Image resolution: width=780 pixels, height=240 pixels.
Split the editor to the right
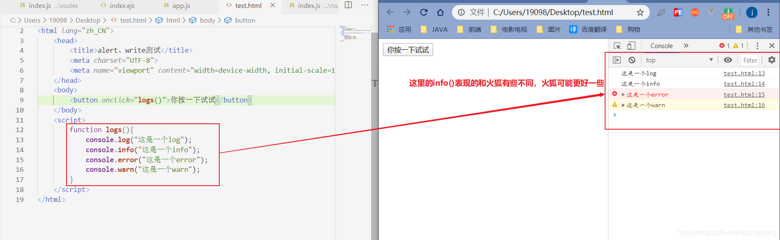(x=348, y=5)
